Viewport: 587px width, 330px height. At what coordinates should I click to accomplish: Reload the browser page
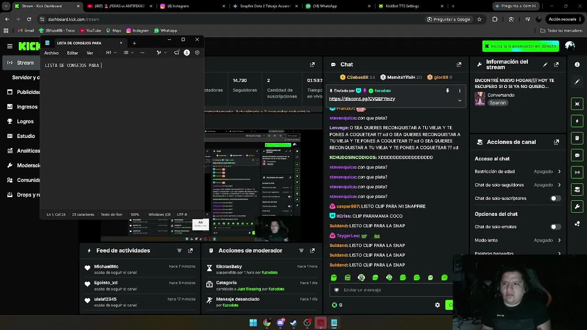tap(29, 19)
